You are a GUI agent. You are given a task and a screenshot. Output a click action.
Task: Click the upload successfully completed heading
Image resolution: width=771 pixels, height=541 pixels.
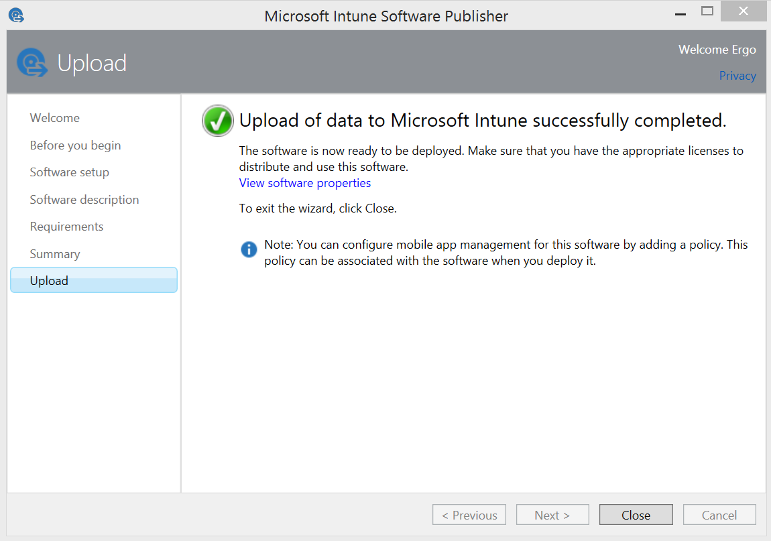point(482,121)
